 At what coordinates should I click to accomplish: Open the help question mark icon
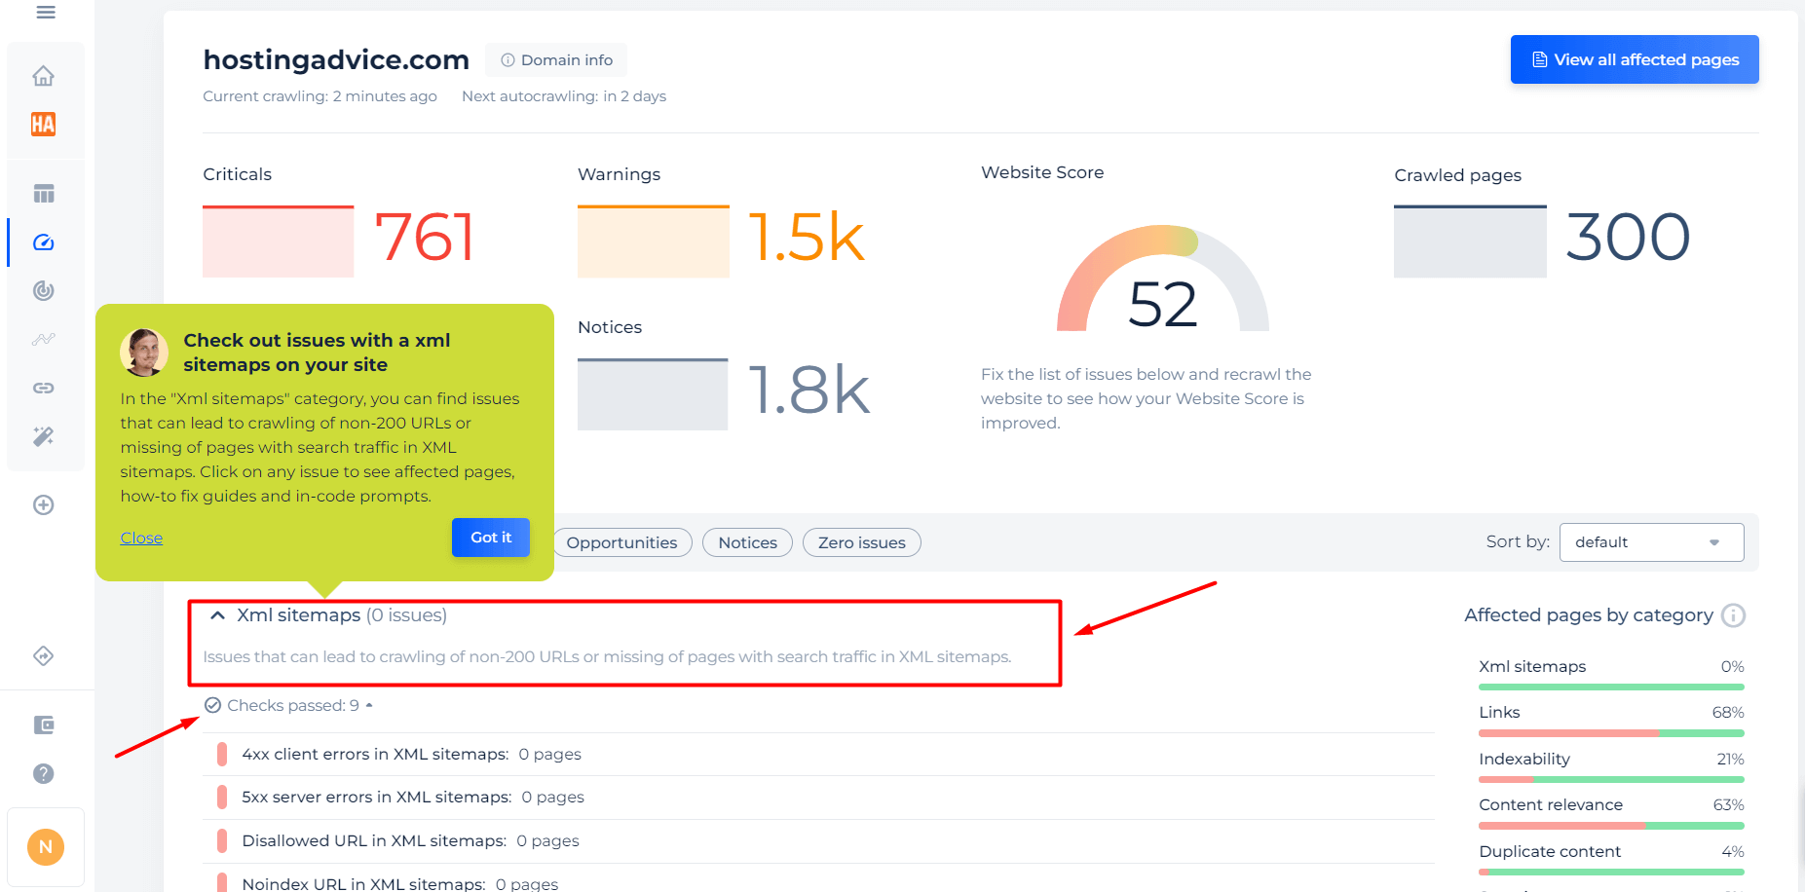point(43,773)
